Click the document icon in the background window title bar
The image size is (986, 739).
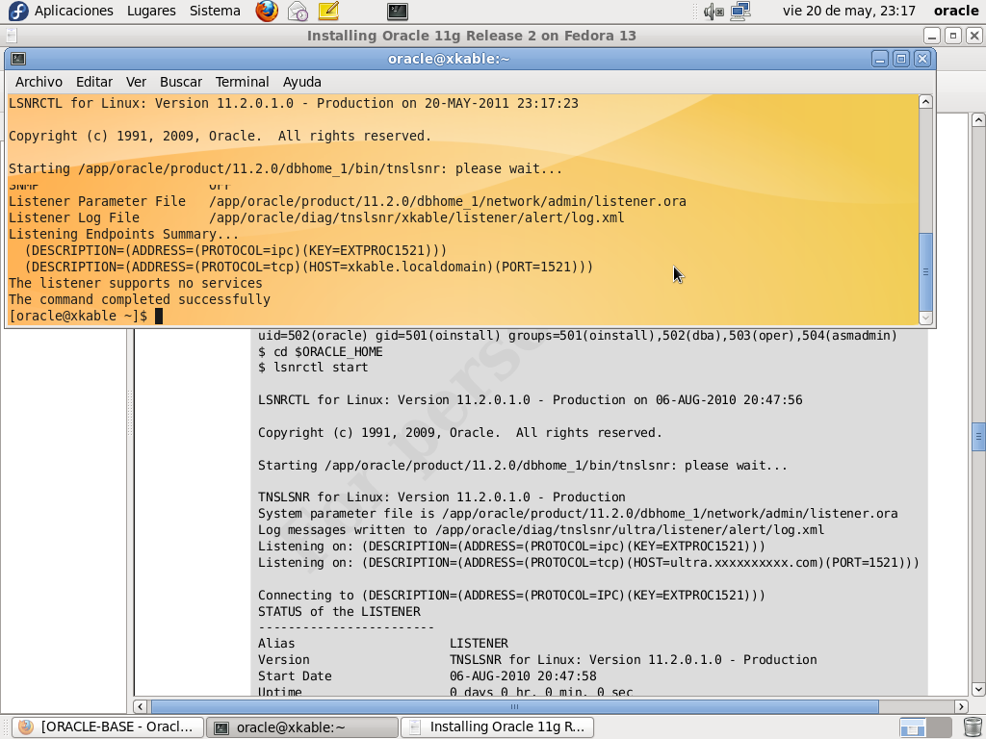tap(12, 36)
